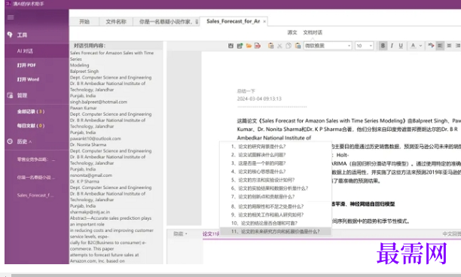This screenshot has width=461, height=277.
Task: Click the 工具 tools section icon
Action: (x=10, y=35)
